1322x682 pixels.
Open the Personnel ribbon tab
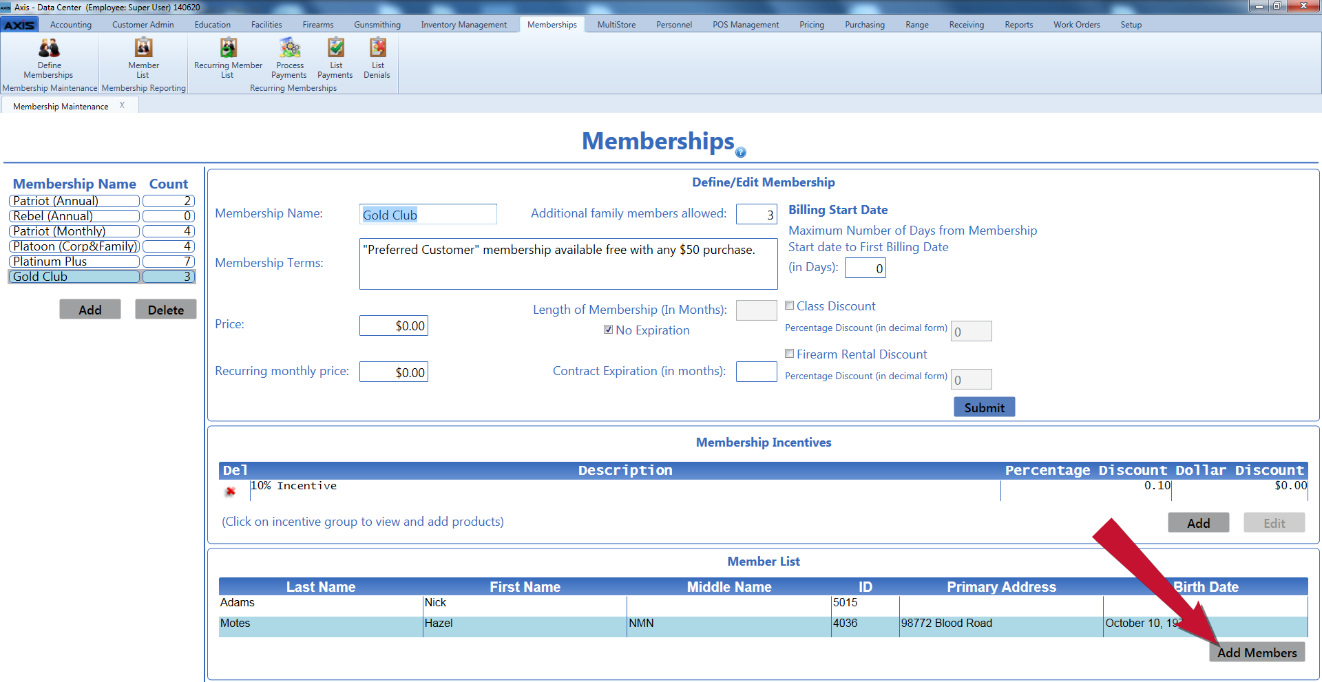click(x=674, y=25)
